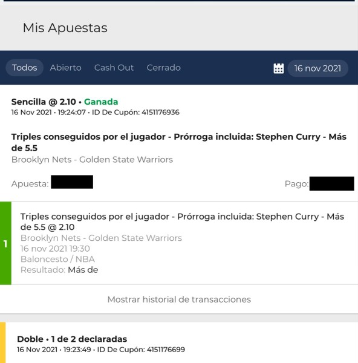Click the Mis Apuestas heading
The height and width of the screenshot is (363, 358).
(x=65, y=28)
